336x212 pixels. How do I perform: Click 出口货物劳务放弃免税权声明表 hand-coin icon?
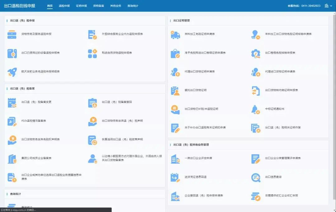pos(12,140)
